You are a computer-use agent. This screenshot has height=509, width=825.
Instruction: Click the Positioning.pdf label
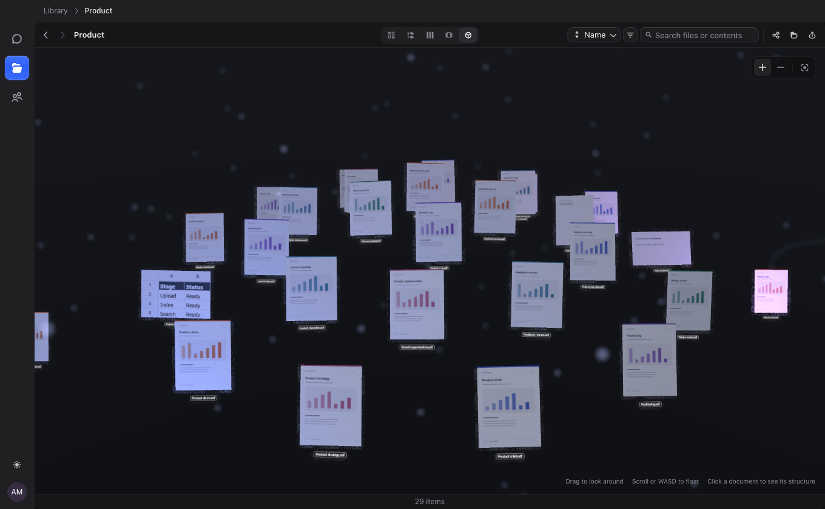[650, 404]
